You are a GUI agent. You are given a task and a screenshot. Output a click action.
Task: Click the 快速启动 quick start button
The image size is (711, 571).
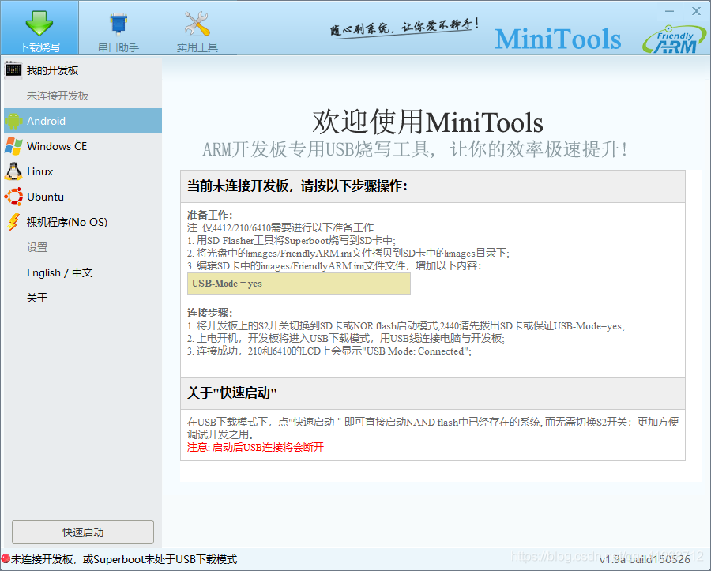click(82, 532)
